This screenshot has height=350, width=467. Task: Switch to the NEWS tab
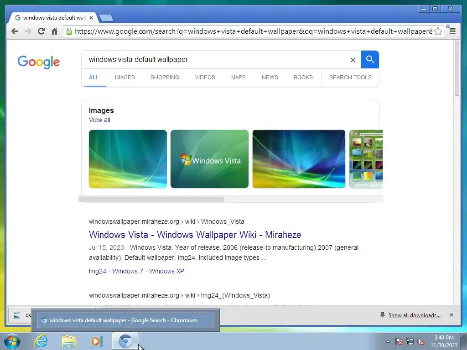pos(270,77)
